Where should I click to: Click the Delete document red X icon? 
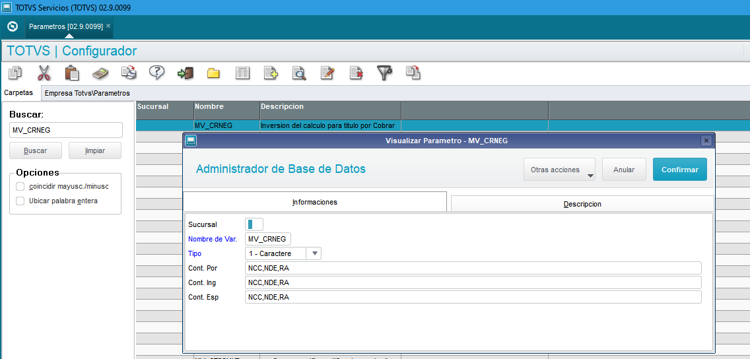click(356, 73)
